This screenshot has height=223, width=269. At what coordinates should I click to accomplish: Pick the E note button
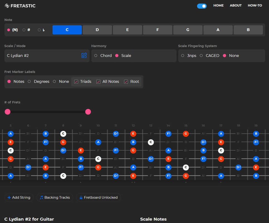tap(127, 30)
